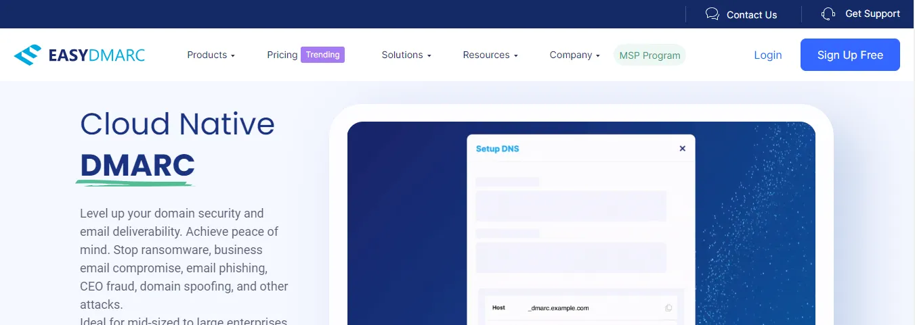
Task: Click the Sign Up Free button
Action: [850, 55]
